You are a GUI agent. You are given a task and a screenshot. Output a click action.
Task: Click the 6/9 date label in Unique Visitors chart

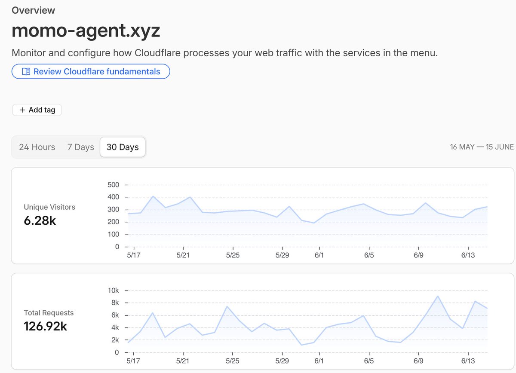point(418,255)
